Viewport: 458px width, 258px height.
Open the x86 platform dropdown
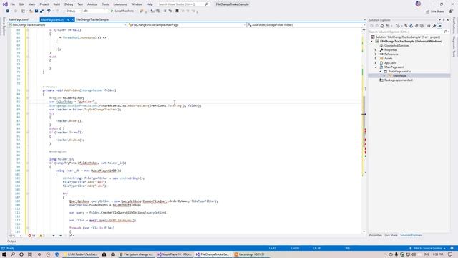95,11
